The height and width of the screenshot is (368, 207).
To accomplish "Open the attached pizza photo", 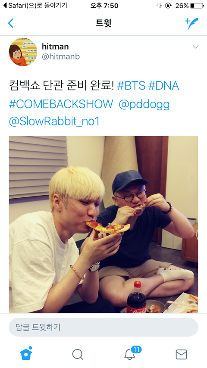I will (x=103, y=225).
